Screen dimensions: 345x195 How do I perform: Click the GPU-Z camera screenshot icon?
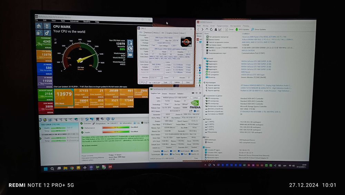193,93
